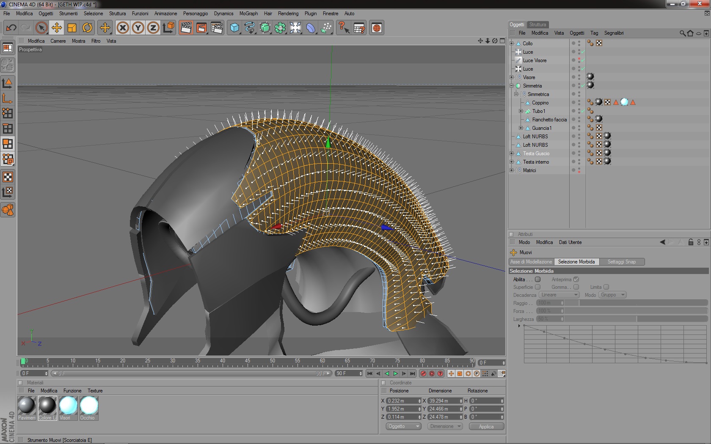Click the Undo arrow icon
The width and height of the screenshot is (711, 444).
point(11,28)
